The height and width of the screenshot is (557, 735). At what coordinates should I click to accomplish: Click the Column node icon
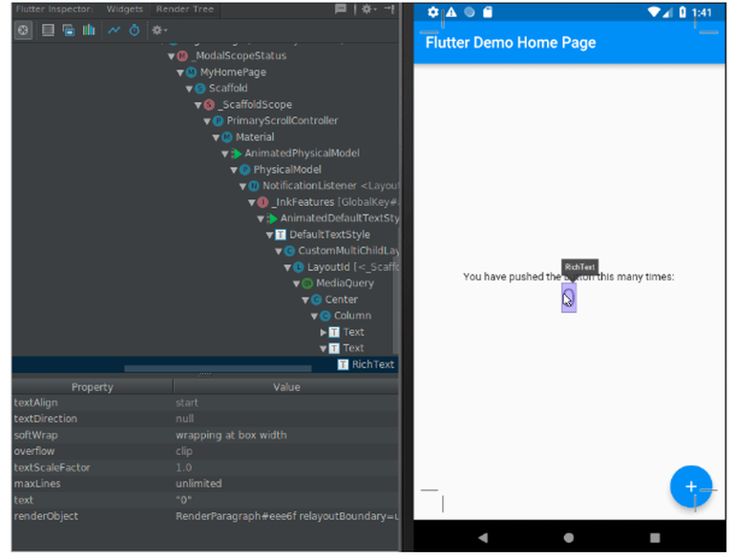tap(325, 317)
